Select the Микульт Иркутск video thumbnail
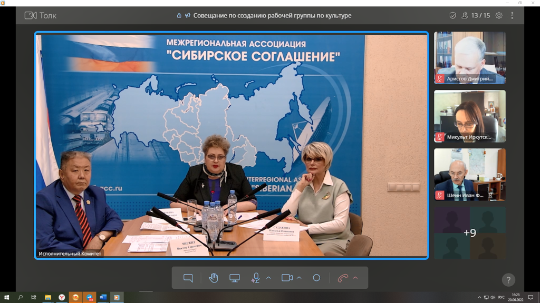This screenshot has height=303, width=540. (470, 116)
